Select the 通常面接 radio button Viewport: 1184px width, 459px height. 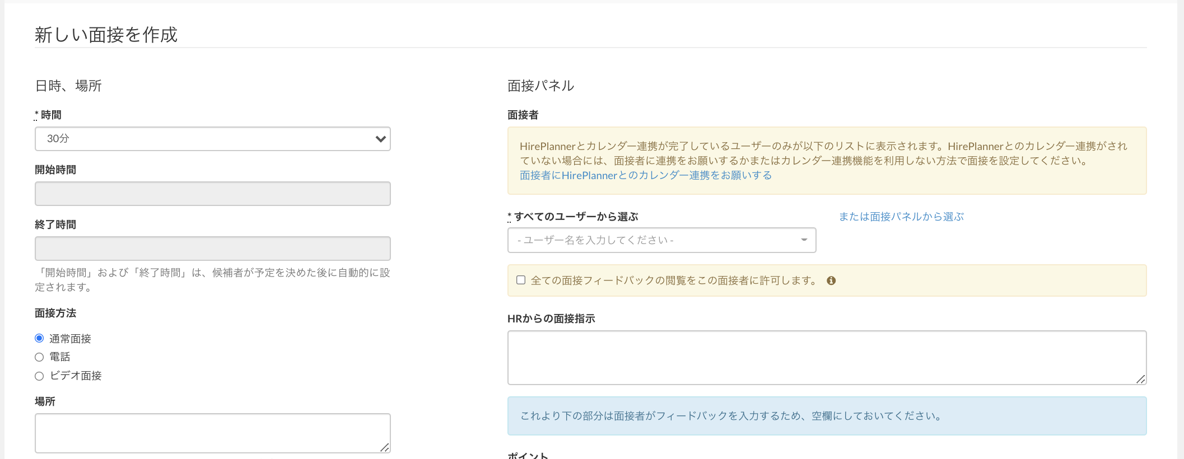point(39,338)
